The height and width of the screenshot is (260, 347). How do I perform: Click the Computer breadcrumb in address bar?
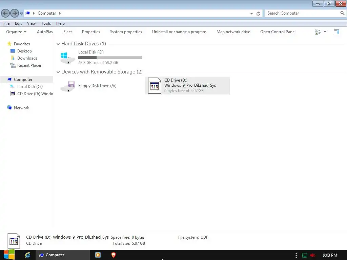click(x=47, y=13)
